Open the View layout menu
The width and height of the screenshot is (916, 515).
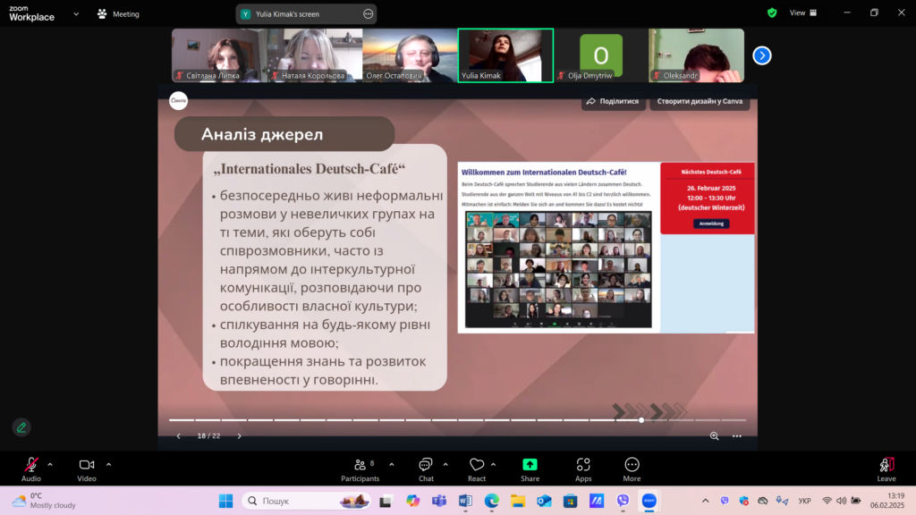click(x=803, y=13)
